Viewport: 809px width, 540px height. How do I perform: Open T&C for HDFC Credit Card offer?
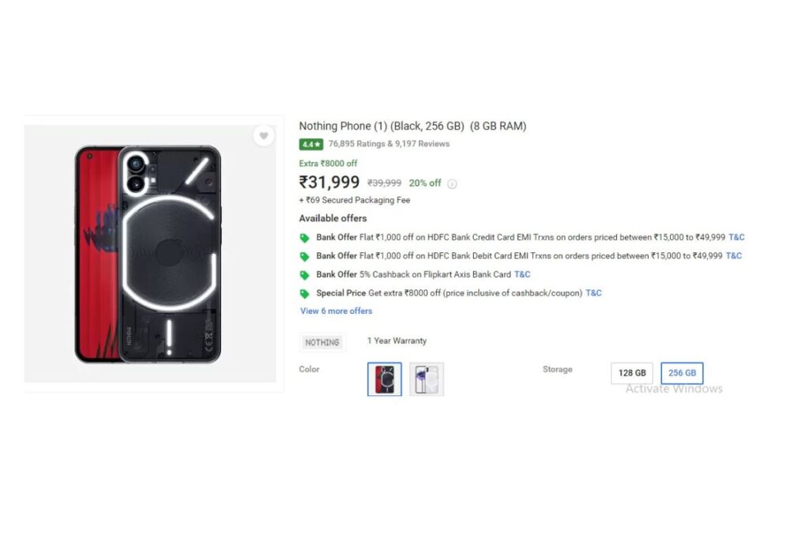click(736, 237)
